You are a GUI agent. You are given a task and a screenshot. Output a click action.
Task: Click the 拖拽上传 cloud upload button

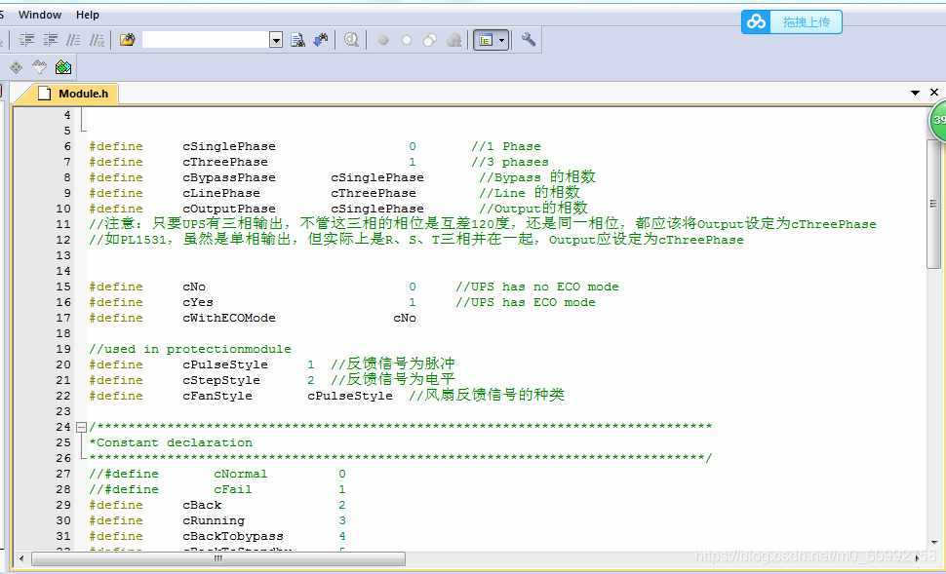pyautogui.click(x=791, y=21)
